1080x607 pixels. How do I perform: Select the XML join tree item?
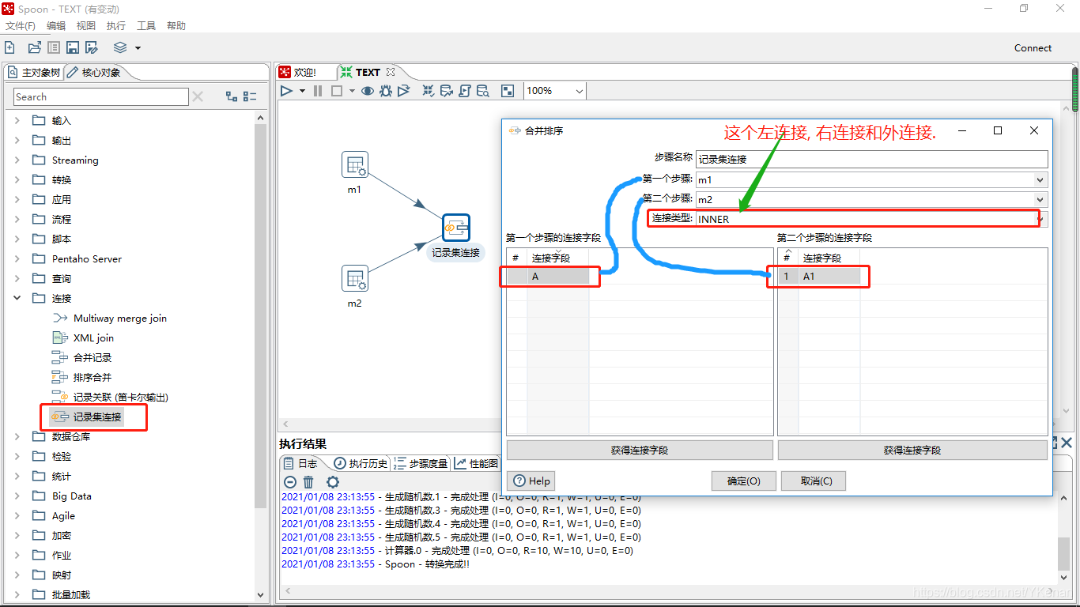[93, 337]
